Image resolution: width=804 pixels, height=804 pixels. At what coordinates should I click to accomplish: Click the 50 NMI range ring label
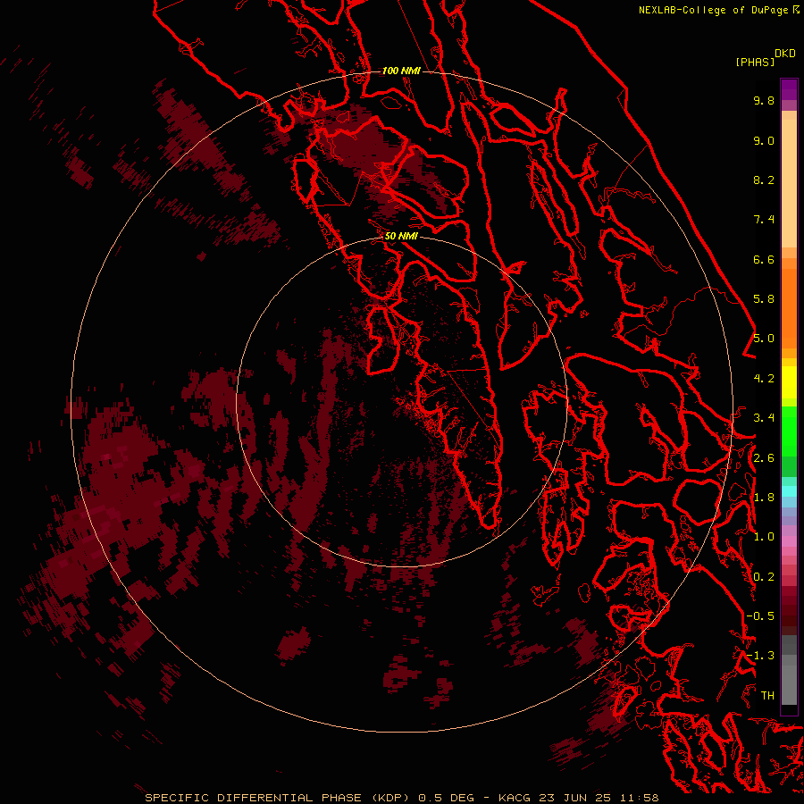401,236
